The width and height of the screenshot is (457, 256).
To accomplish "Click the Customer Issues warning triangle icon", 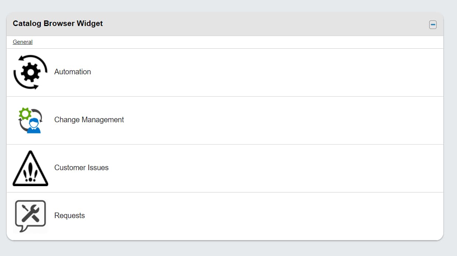I will tap(30, 168).
